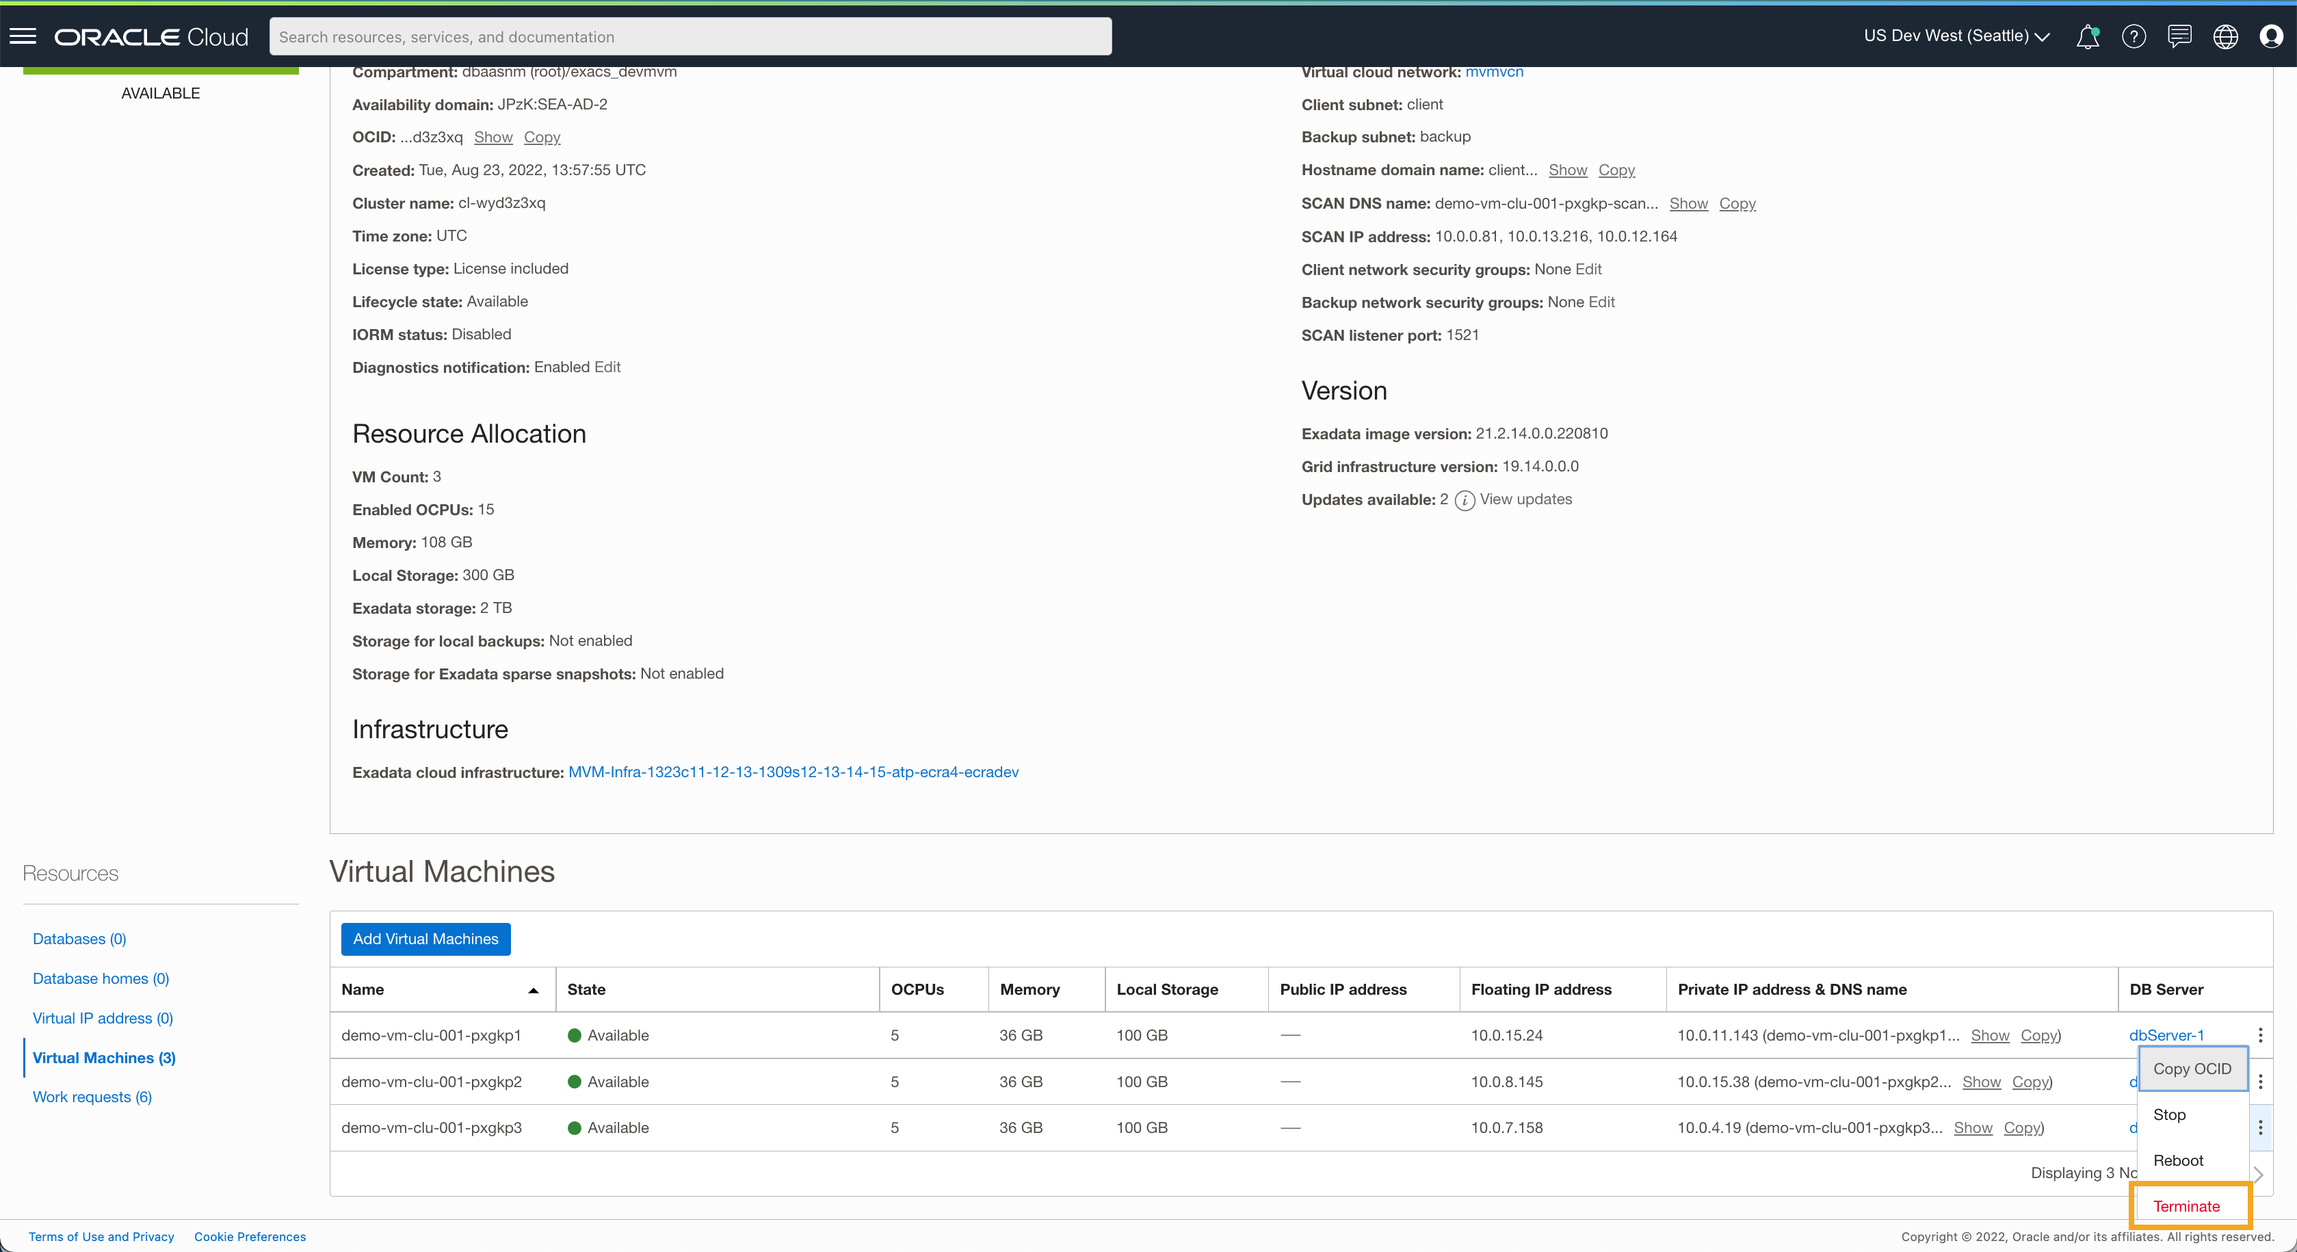Open the hamburger navigation menu
The height and width of the screenshot is (1252, 2297).
[x=23, y=35]
